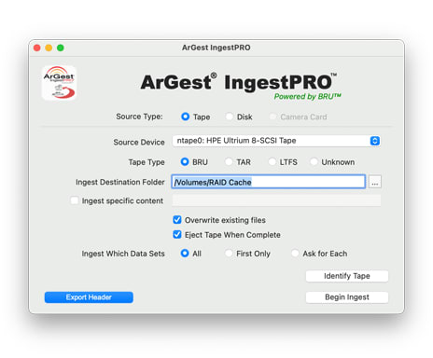Click in the specific content text field
The image size is (433, 358).
point(276,200)
